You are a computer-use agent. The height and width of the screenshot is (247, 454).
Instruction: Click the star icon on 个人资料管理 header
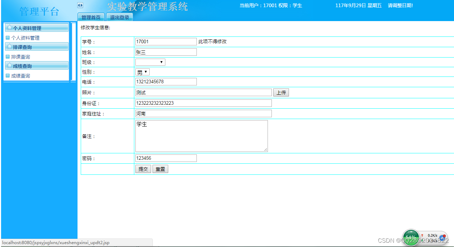coord(10,28)
